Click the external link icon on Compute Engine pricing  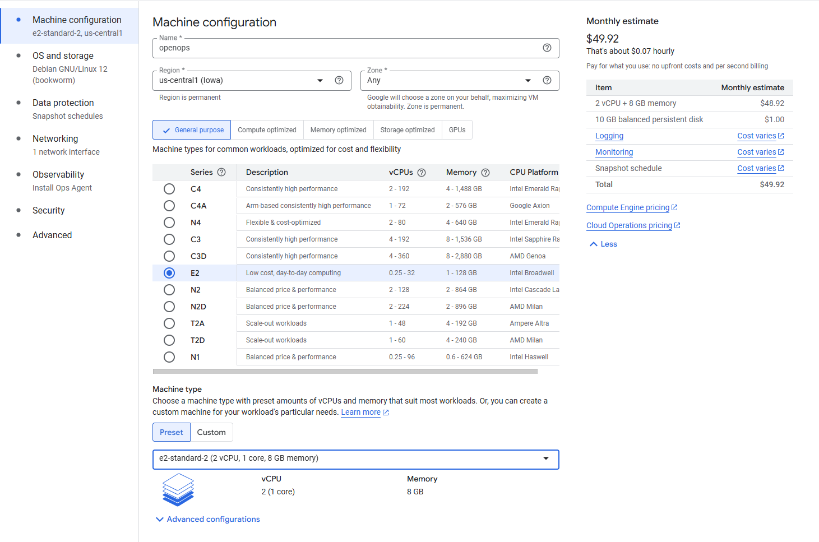point(674,207)
